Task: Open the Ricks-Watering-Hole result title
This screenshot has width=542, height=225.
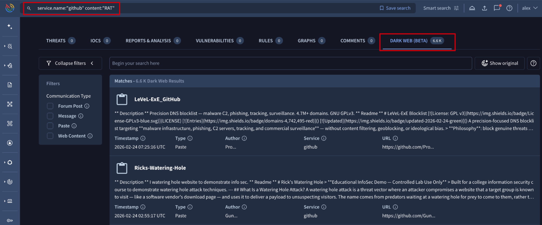Action: 160,168
